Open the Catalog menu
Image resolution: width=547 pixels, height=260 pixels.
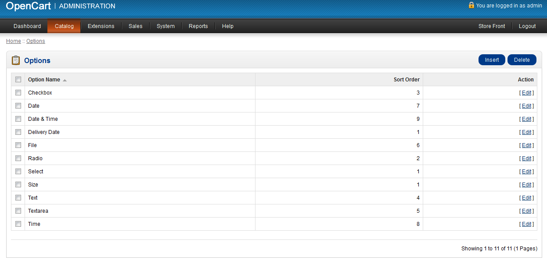tap(64, 26)
